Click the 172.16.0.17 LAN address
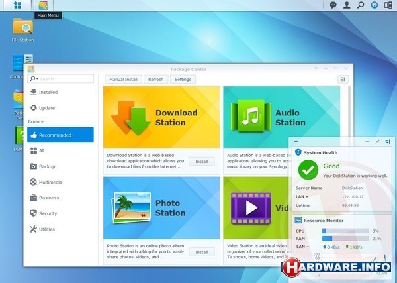 tap(353, 197)
